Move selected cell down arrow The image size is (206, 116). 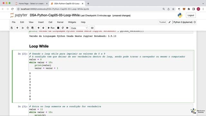pos(43,28)
